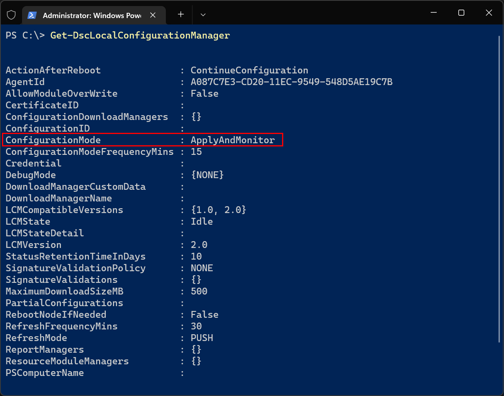Click the value 10 of StatusRetentionTimeInDays
This screenshot has width=504, height=396.
click(196, 256)
